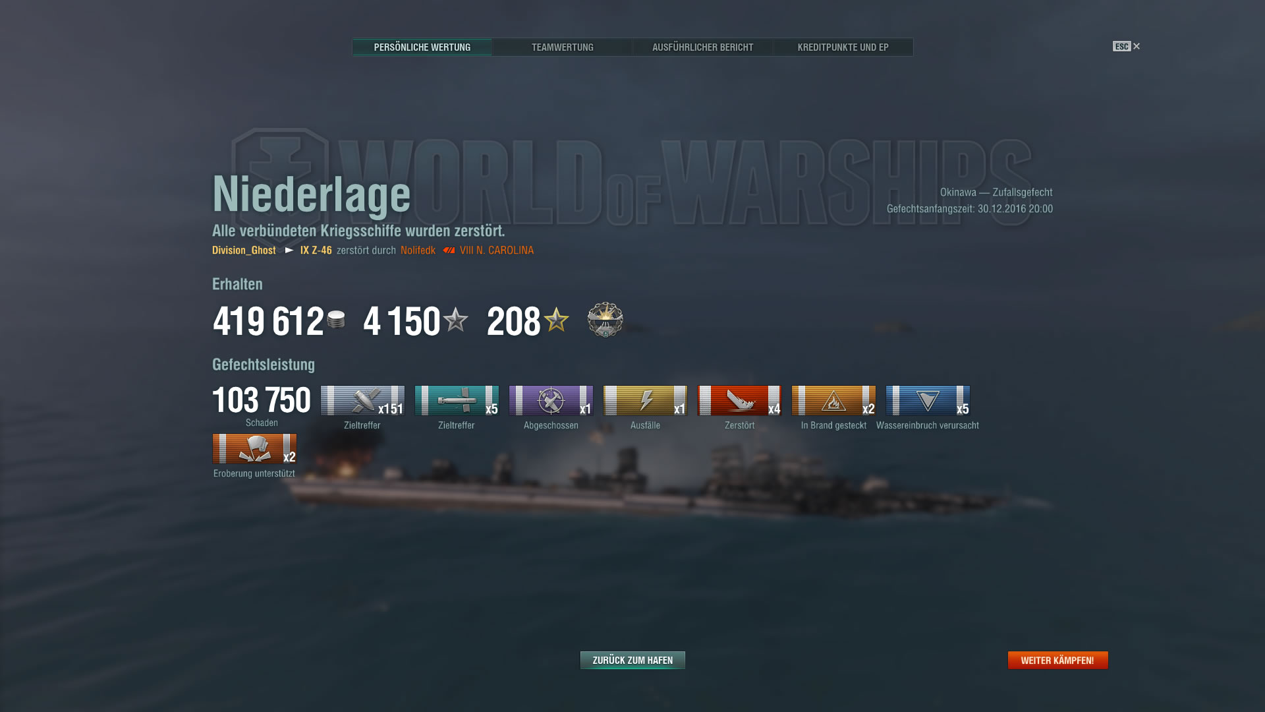Click the silver credits coin icon
This screenshot has height=712, width=1265.
(336, 320)
